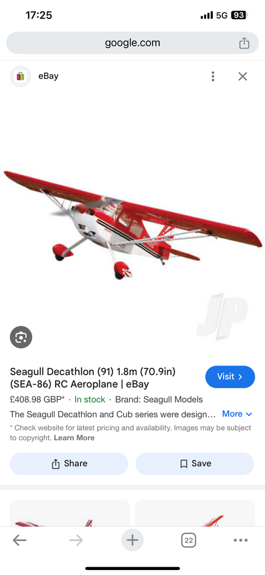Go back with the browser back arrow
The image size is (265, 575).
pyautogui.click(x=20, y=540)
